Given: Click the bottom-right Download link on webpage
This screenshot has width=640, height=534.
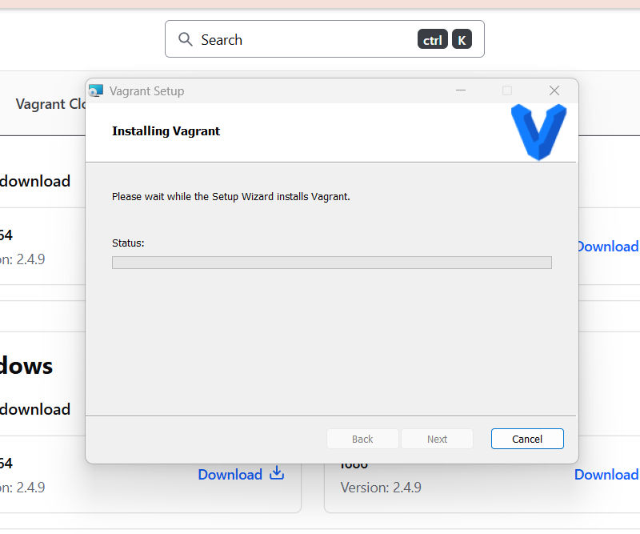Looking at the screenshot, I should [x=606, y=474].
